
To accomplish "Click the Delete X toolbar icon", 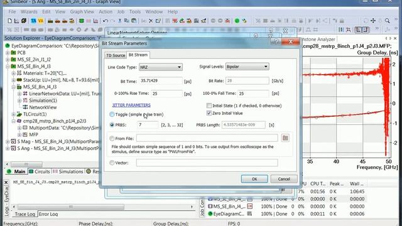I will click(x=151, y=21).
